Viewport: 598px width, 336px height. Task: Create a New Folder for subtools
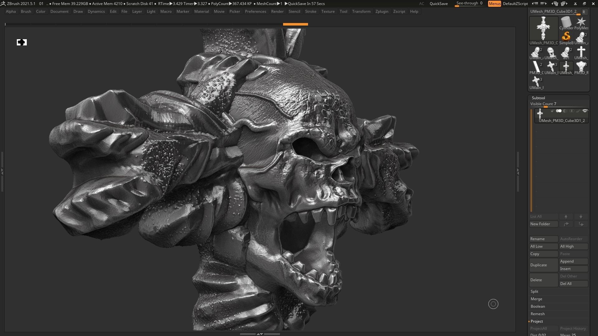click(543, 224)
